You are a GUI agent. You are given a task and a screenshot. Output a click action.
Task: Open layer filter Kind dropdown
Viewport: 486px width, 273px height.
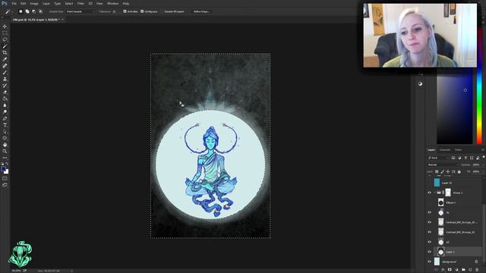pos(438,158)
